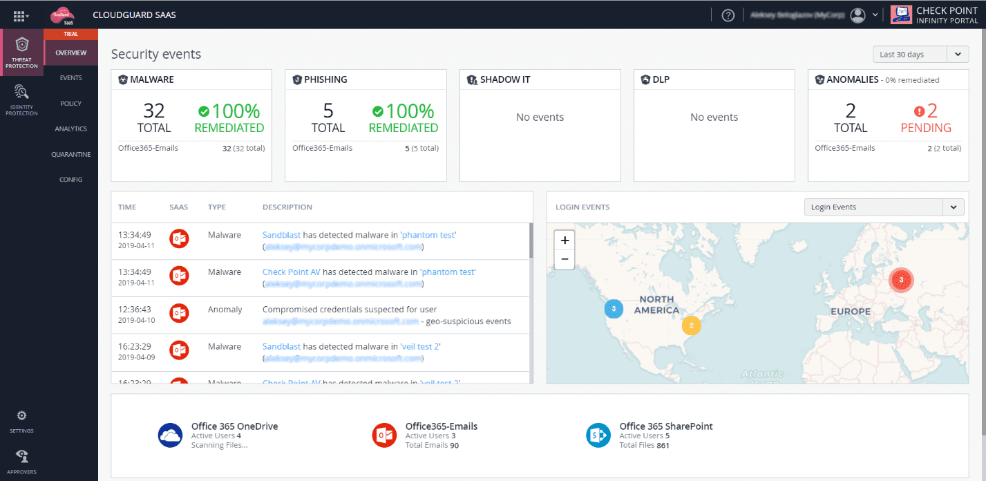The height and width of the screenshot is (481, 986).
Task: Click the TIME column header
Action: pyautogui.click(x=127, y=207)
